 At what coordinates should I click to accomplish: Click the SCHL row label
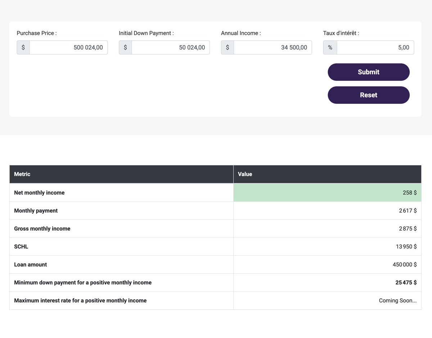click(21, 246)
